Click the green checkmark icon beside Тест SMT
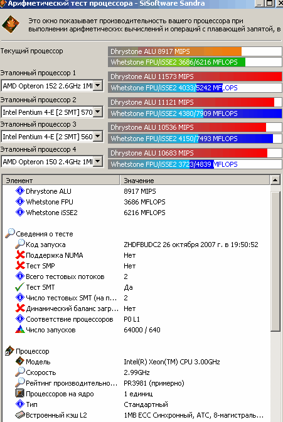Viewport: 283px width, 422px height. point(19,287)
